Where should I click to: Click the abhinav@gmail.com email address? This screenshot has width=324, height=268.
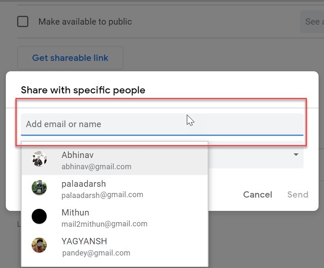point(96,167)
